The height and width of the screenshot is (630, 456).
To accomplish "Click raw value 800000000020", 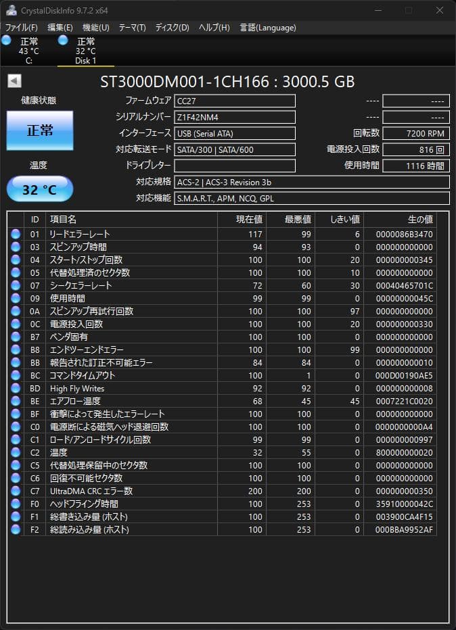I will (x=404, y=453).
